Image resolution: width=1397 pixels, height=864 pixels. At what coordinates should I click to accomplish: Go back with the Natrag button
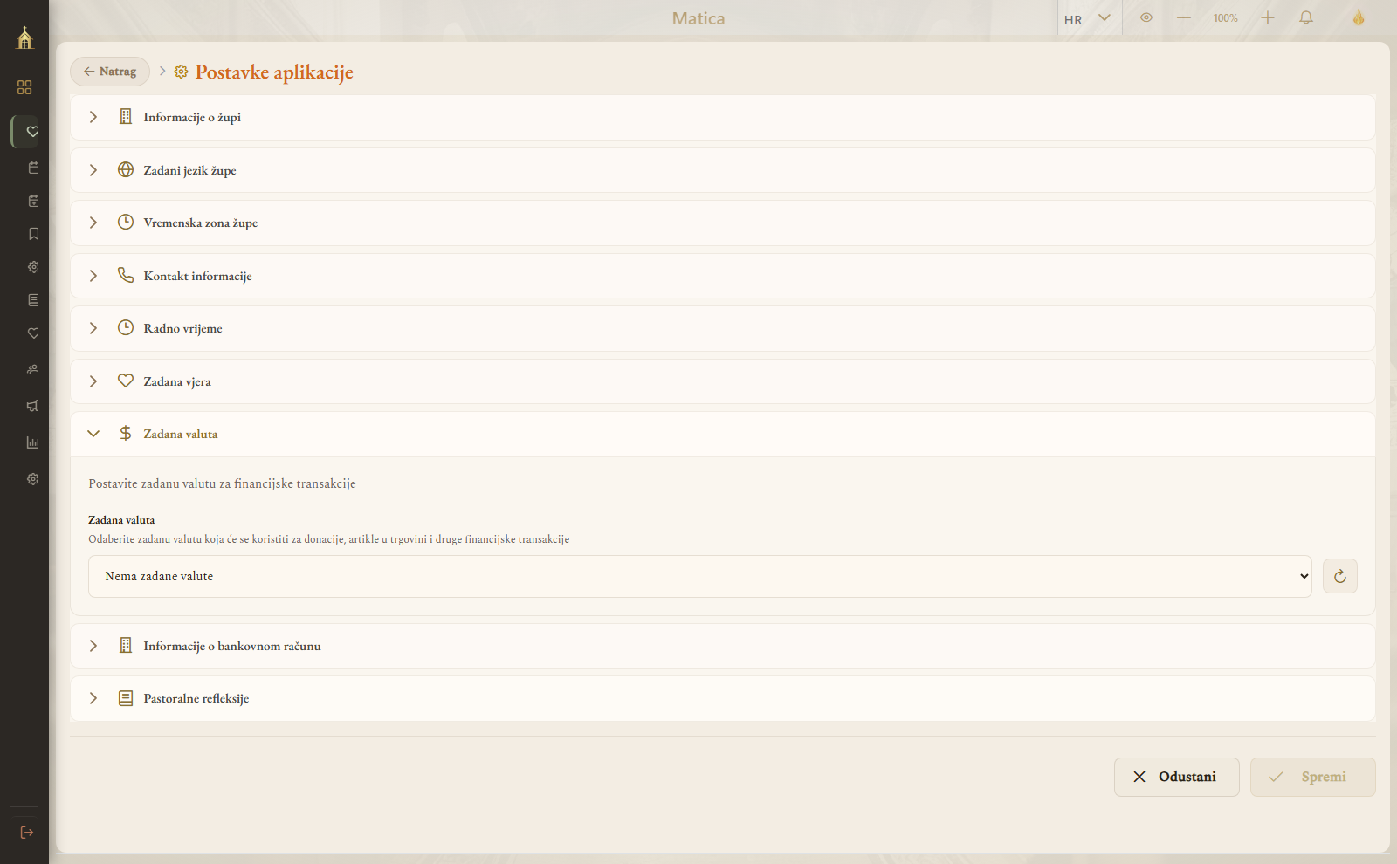[110, 72]
